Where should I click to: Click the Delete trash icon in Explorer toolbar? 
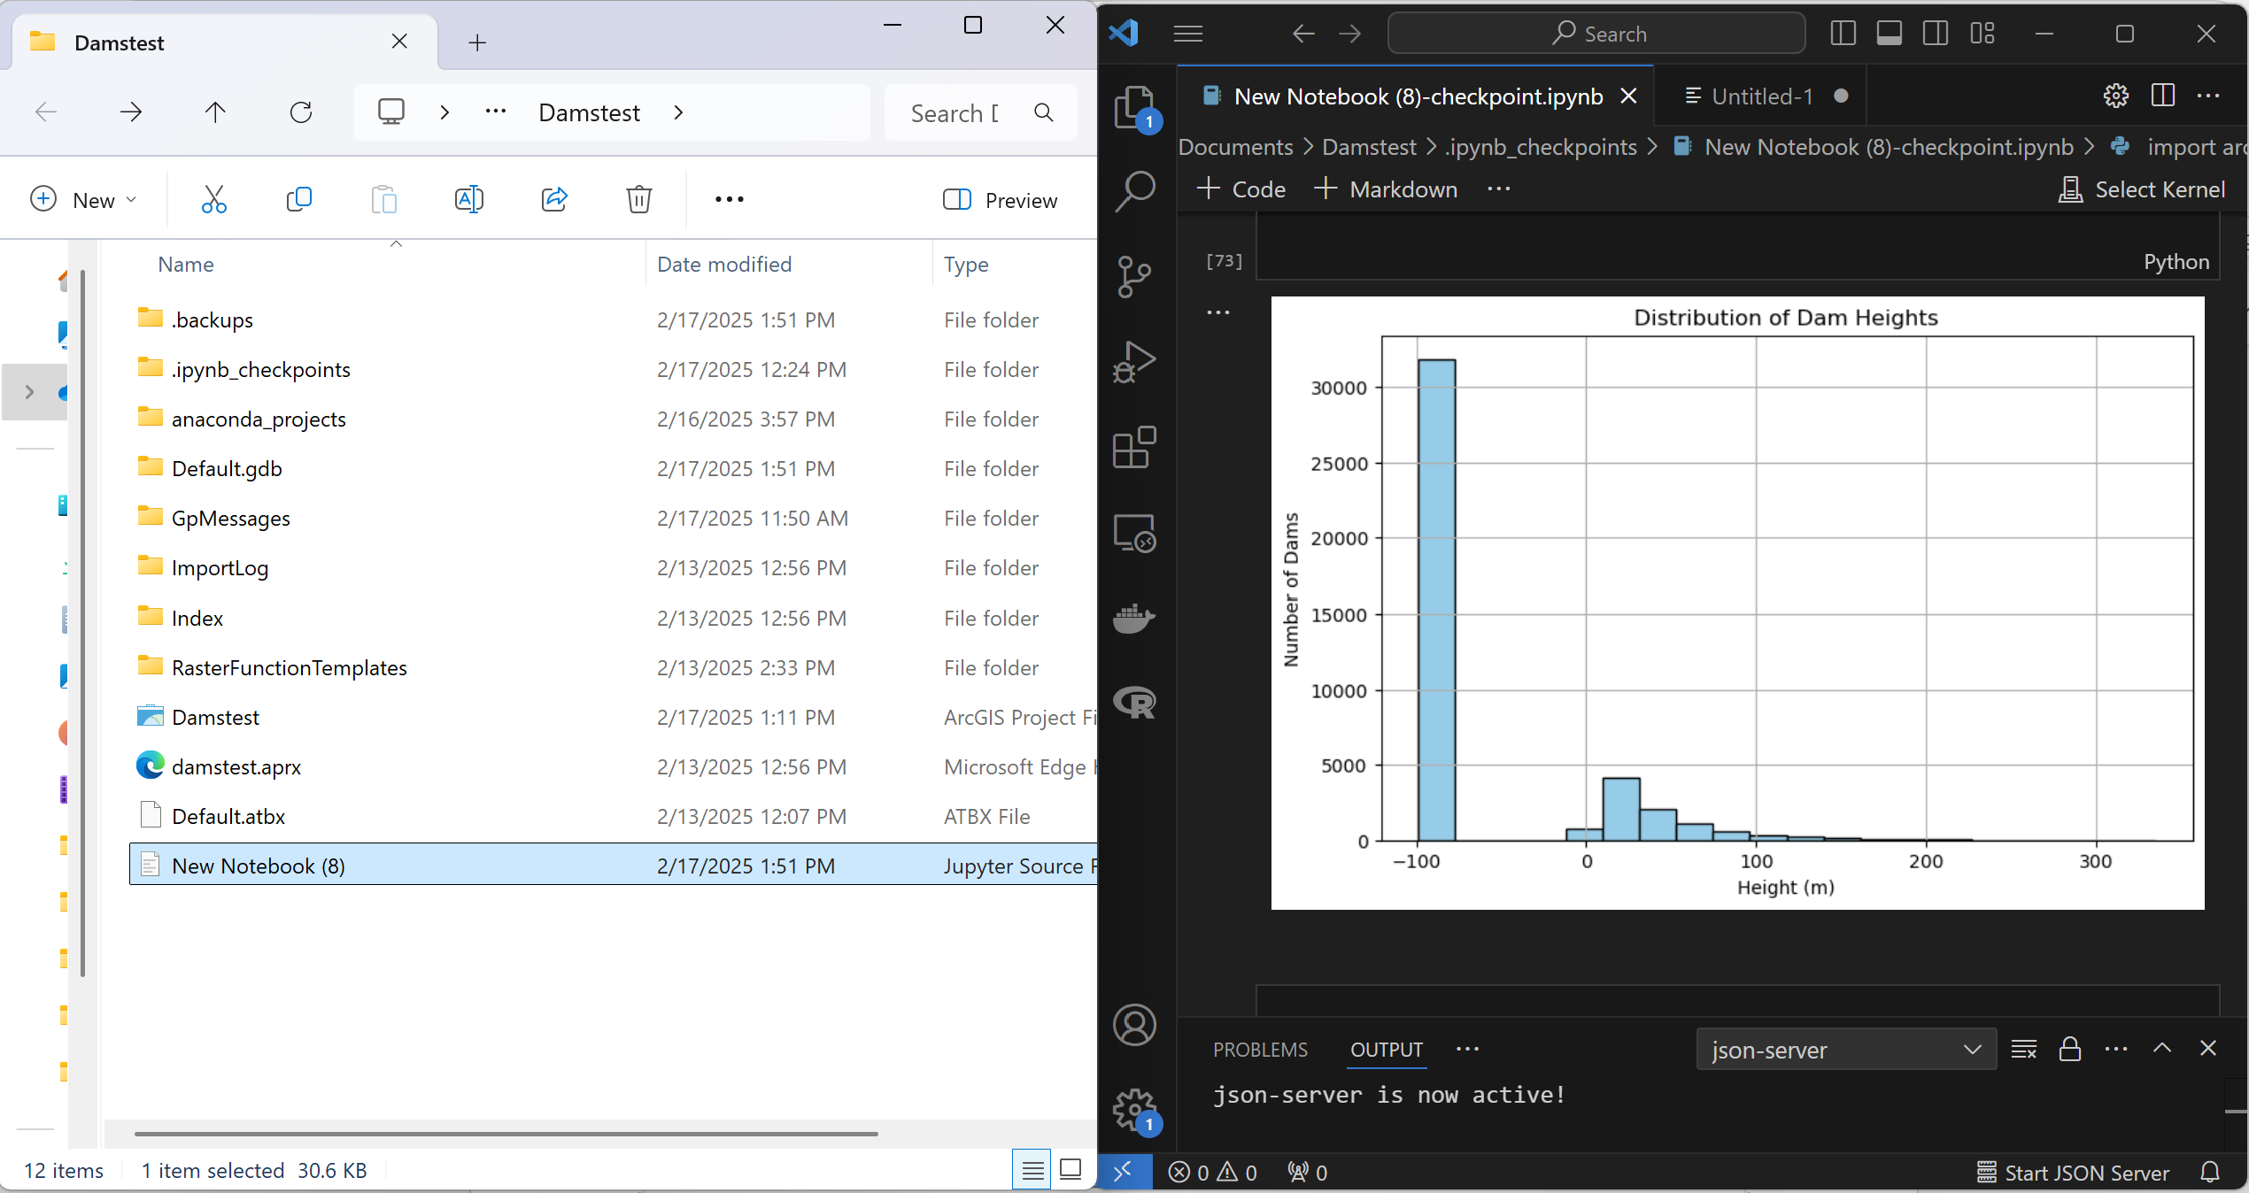(638, 199)
